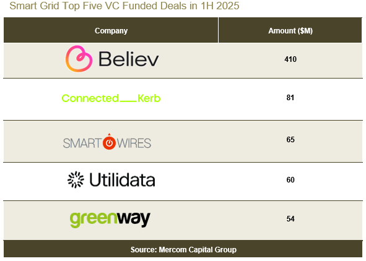Select the Amount ($M) column header
The width and height of the screenshot is (366, 261).
point(290,30)
